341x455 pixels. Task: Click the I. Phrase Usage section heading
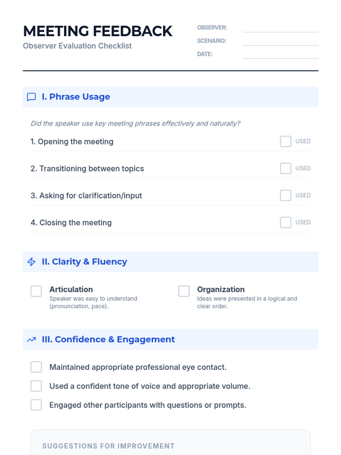pyautogui.click(x=76, y=97)
